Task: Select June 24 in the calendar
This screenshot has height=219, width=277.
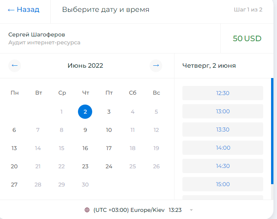Action: click(109, 166)
